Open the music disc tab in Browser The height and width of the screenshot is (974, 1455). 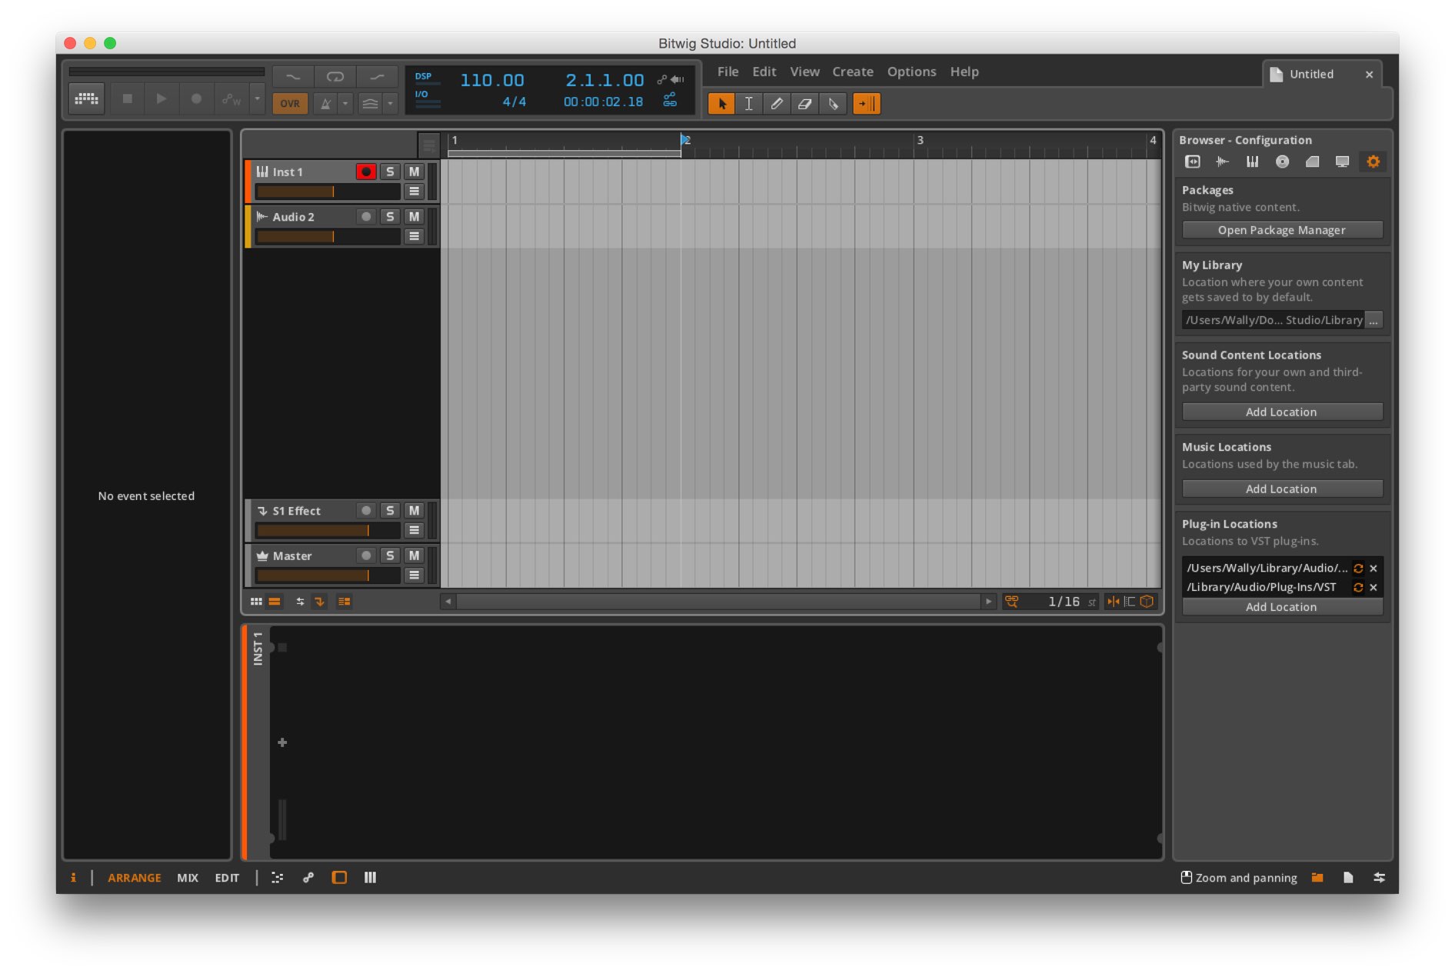pos(1283,162)
